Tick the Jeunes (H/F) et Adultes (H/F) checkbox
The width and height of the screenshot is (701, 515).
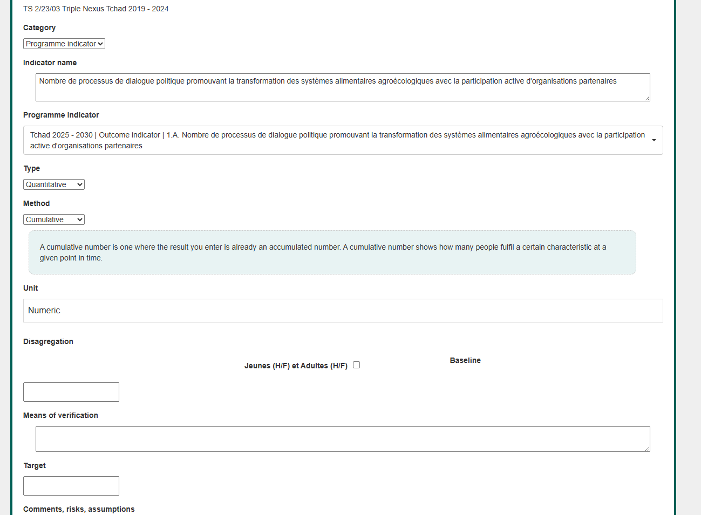(356, 365)
